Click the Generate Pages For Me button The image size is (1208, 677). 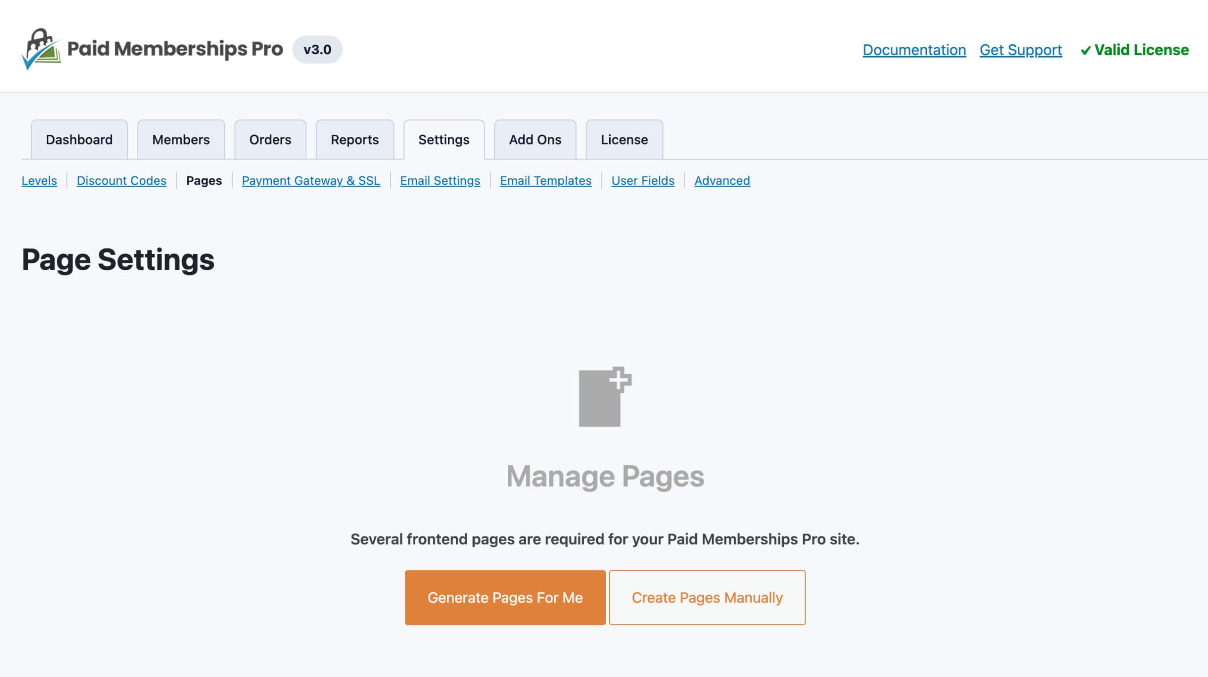[x=504, y=597]
